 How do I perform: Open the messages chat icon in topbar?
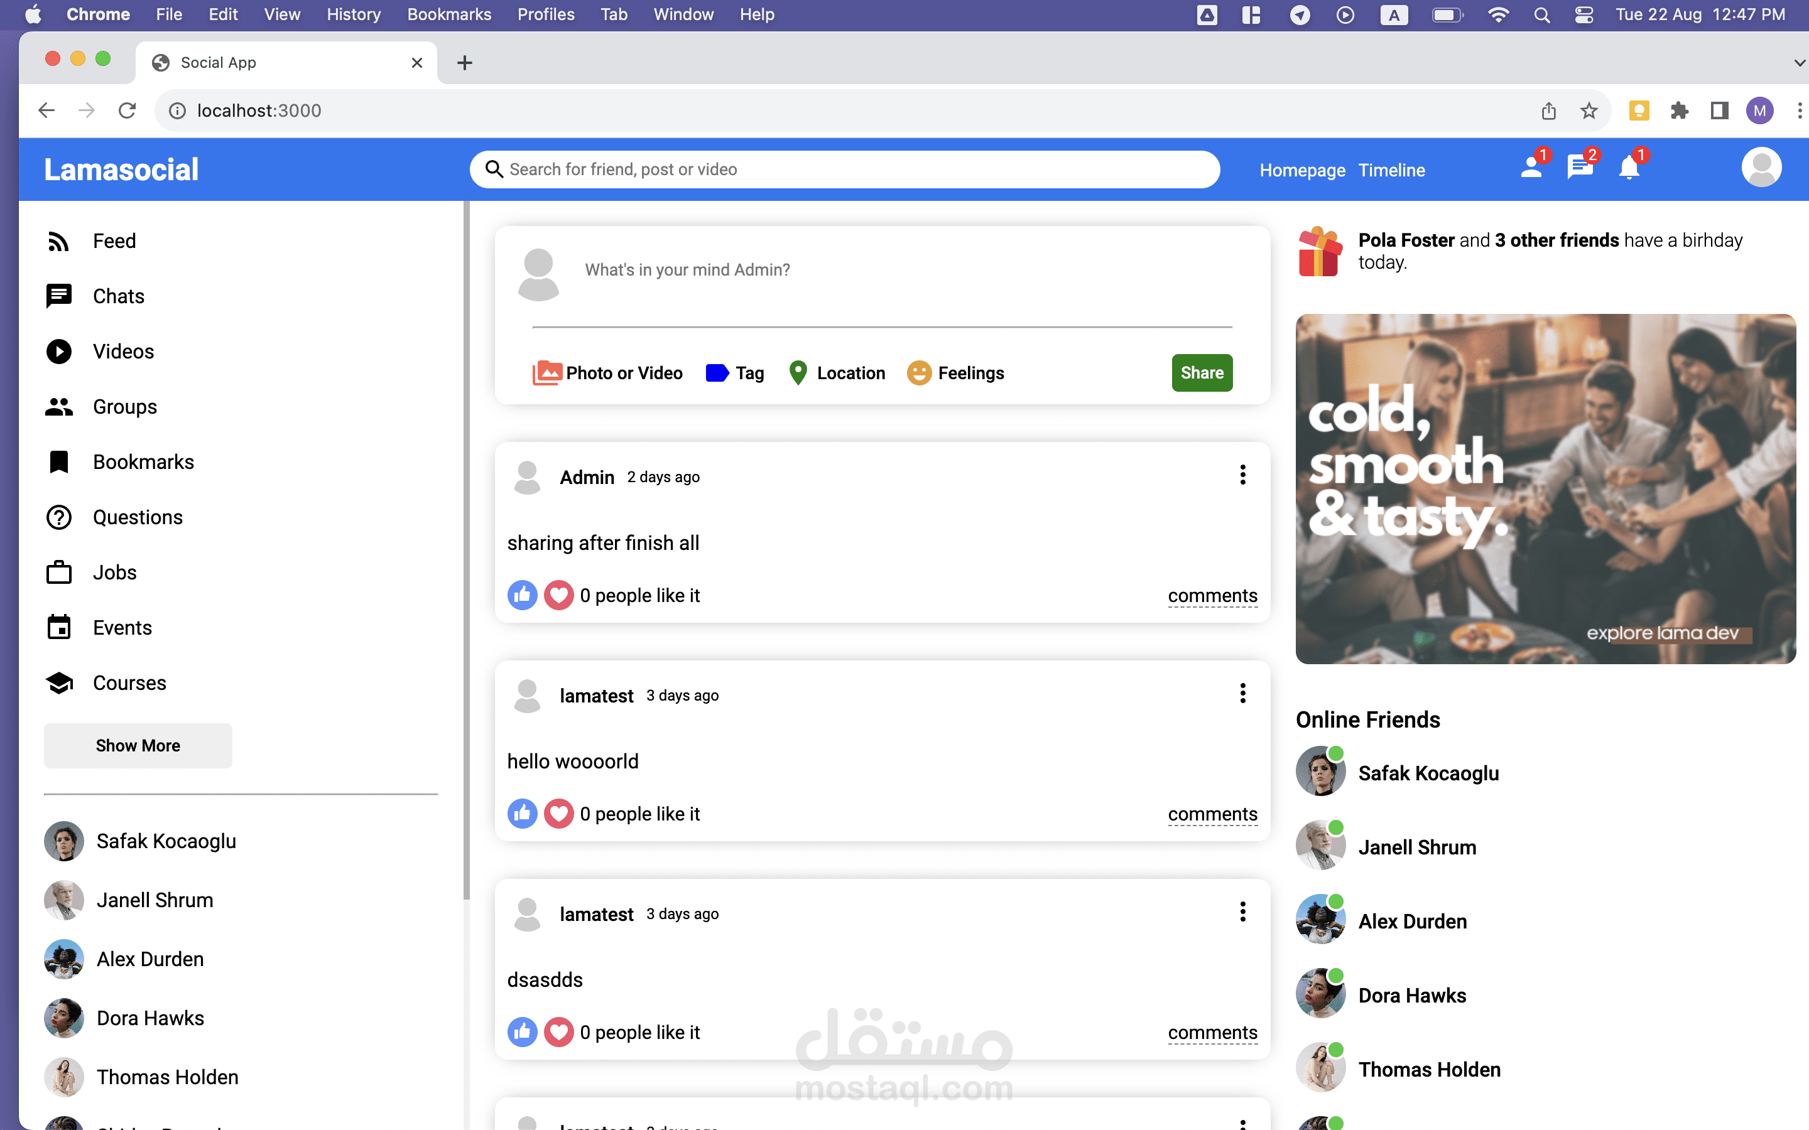[1580, 168]
